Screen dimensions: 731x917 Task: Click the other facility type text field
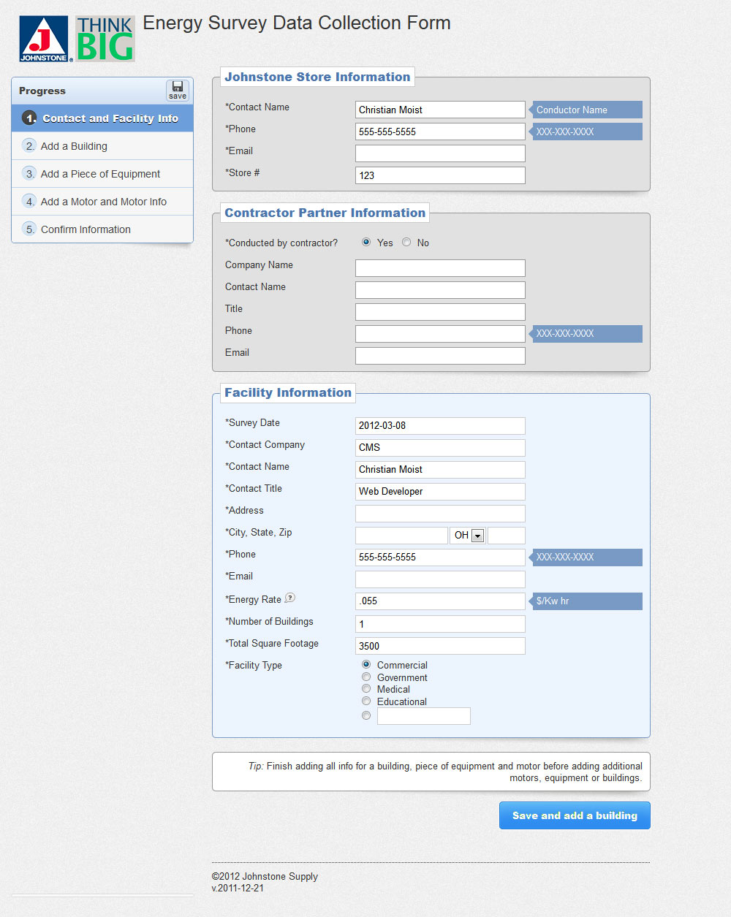424,716
